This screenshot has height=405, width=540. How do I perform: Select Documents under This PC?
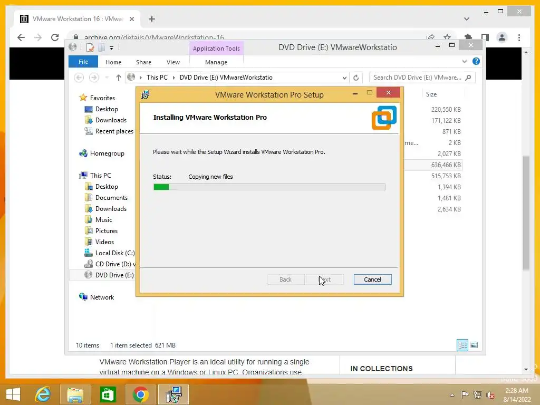coord(111,198)
